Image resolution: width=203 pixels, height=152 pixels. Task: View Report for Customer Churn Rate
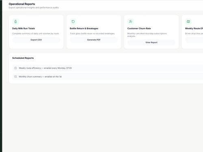pos(151,43)
